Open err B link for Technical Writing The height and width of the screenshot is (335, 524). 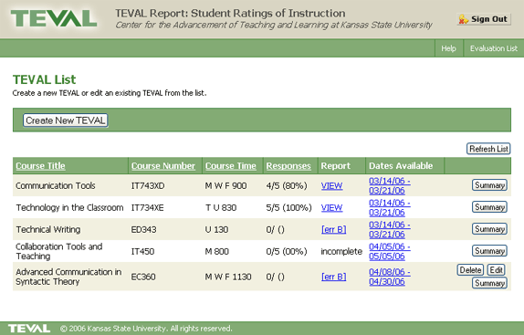click(x=333, y=229)
